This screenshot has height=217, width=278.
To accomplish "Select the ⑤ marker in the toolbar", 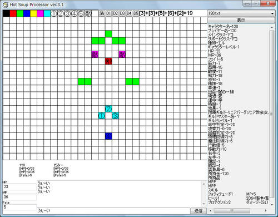I will tap(81, 13).
